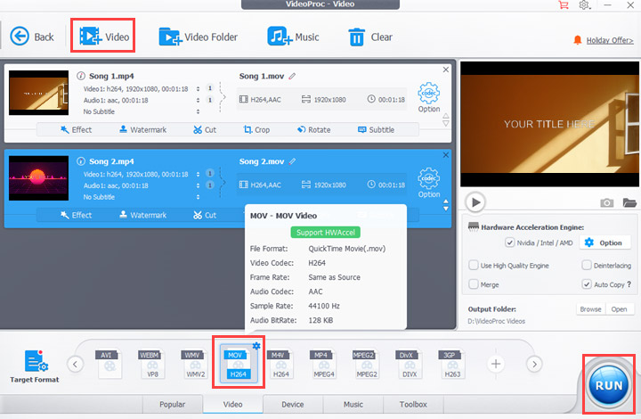Open codec Option for Song 1

click(x=429, y=97)
